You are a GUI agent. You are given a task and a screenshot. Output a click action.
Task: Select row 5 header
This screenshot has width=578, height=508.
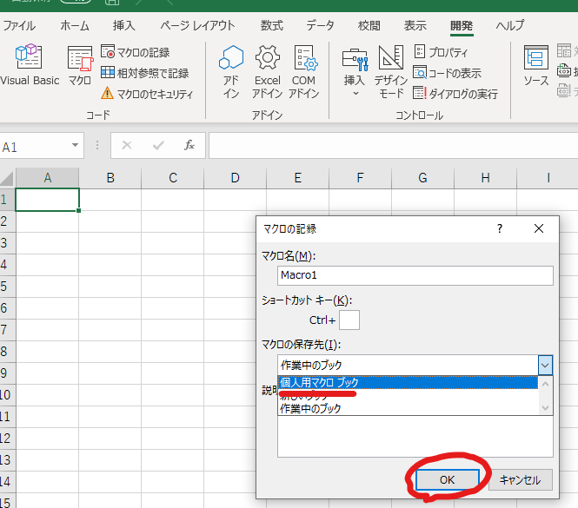click(7, 287)
